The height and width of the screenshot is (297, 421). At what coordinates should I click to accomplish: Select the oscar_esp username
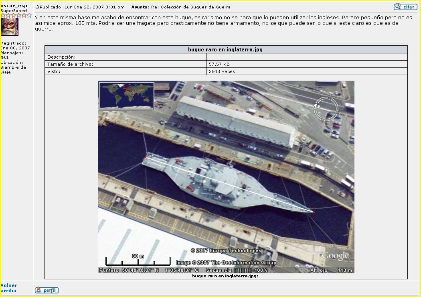[x=14, y=6]
